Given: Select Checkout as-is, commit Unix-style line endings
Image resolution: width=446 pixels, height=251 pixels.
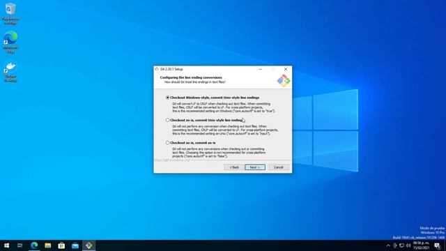Looking at the screenshot, I should click(x=167, y=120).
